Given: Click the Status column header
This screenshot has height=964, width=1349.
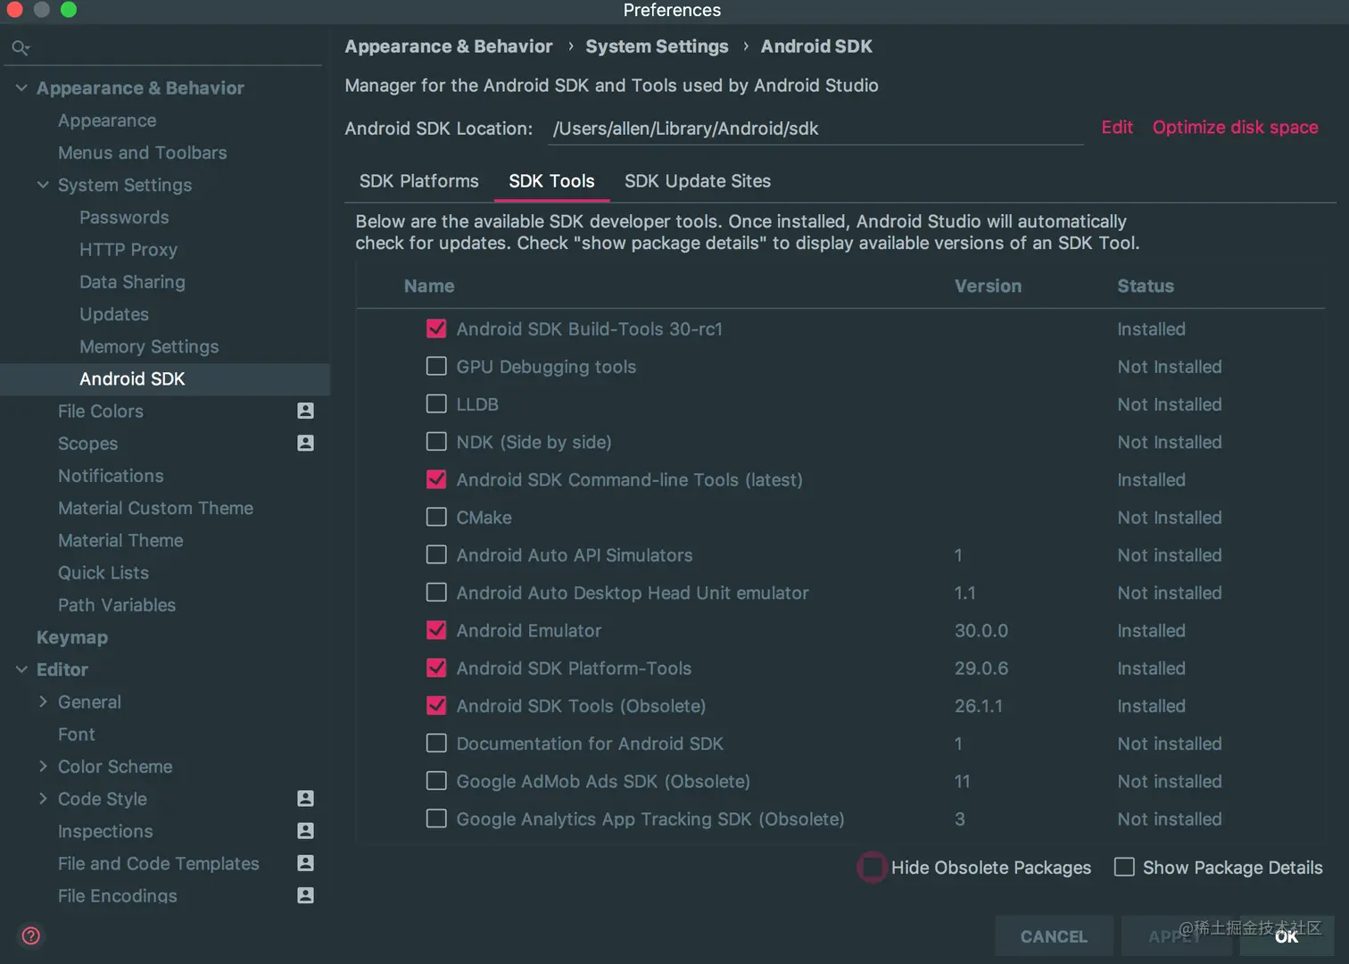Looking at the screenshot, I should 1146,286.
